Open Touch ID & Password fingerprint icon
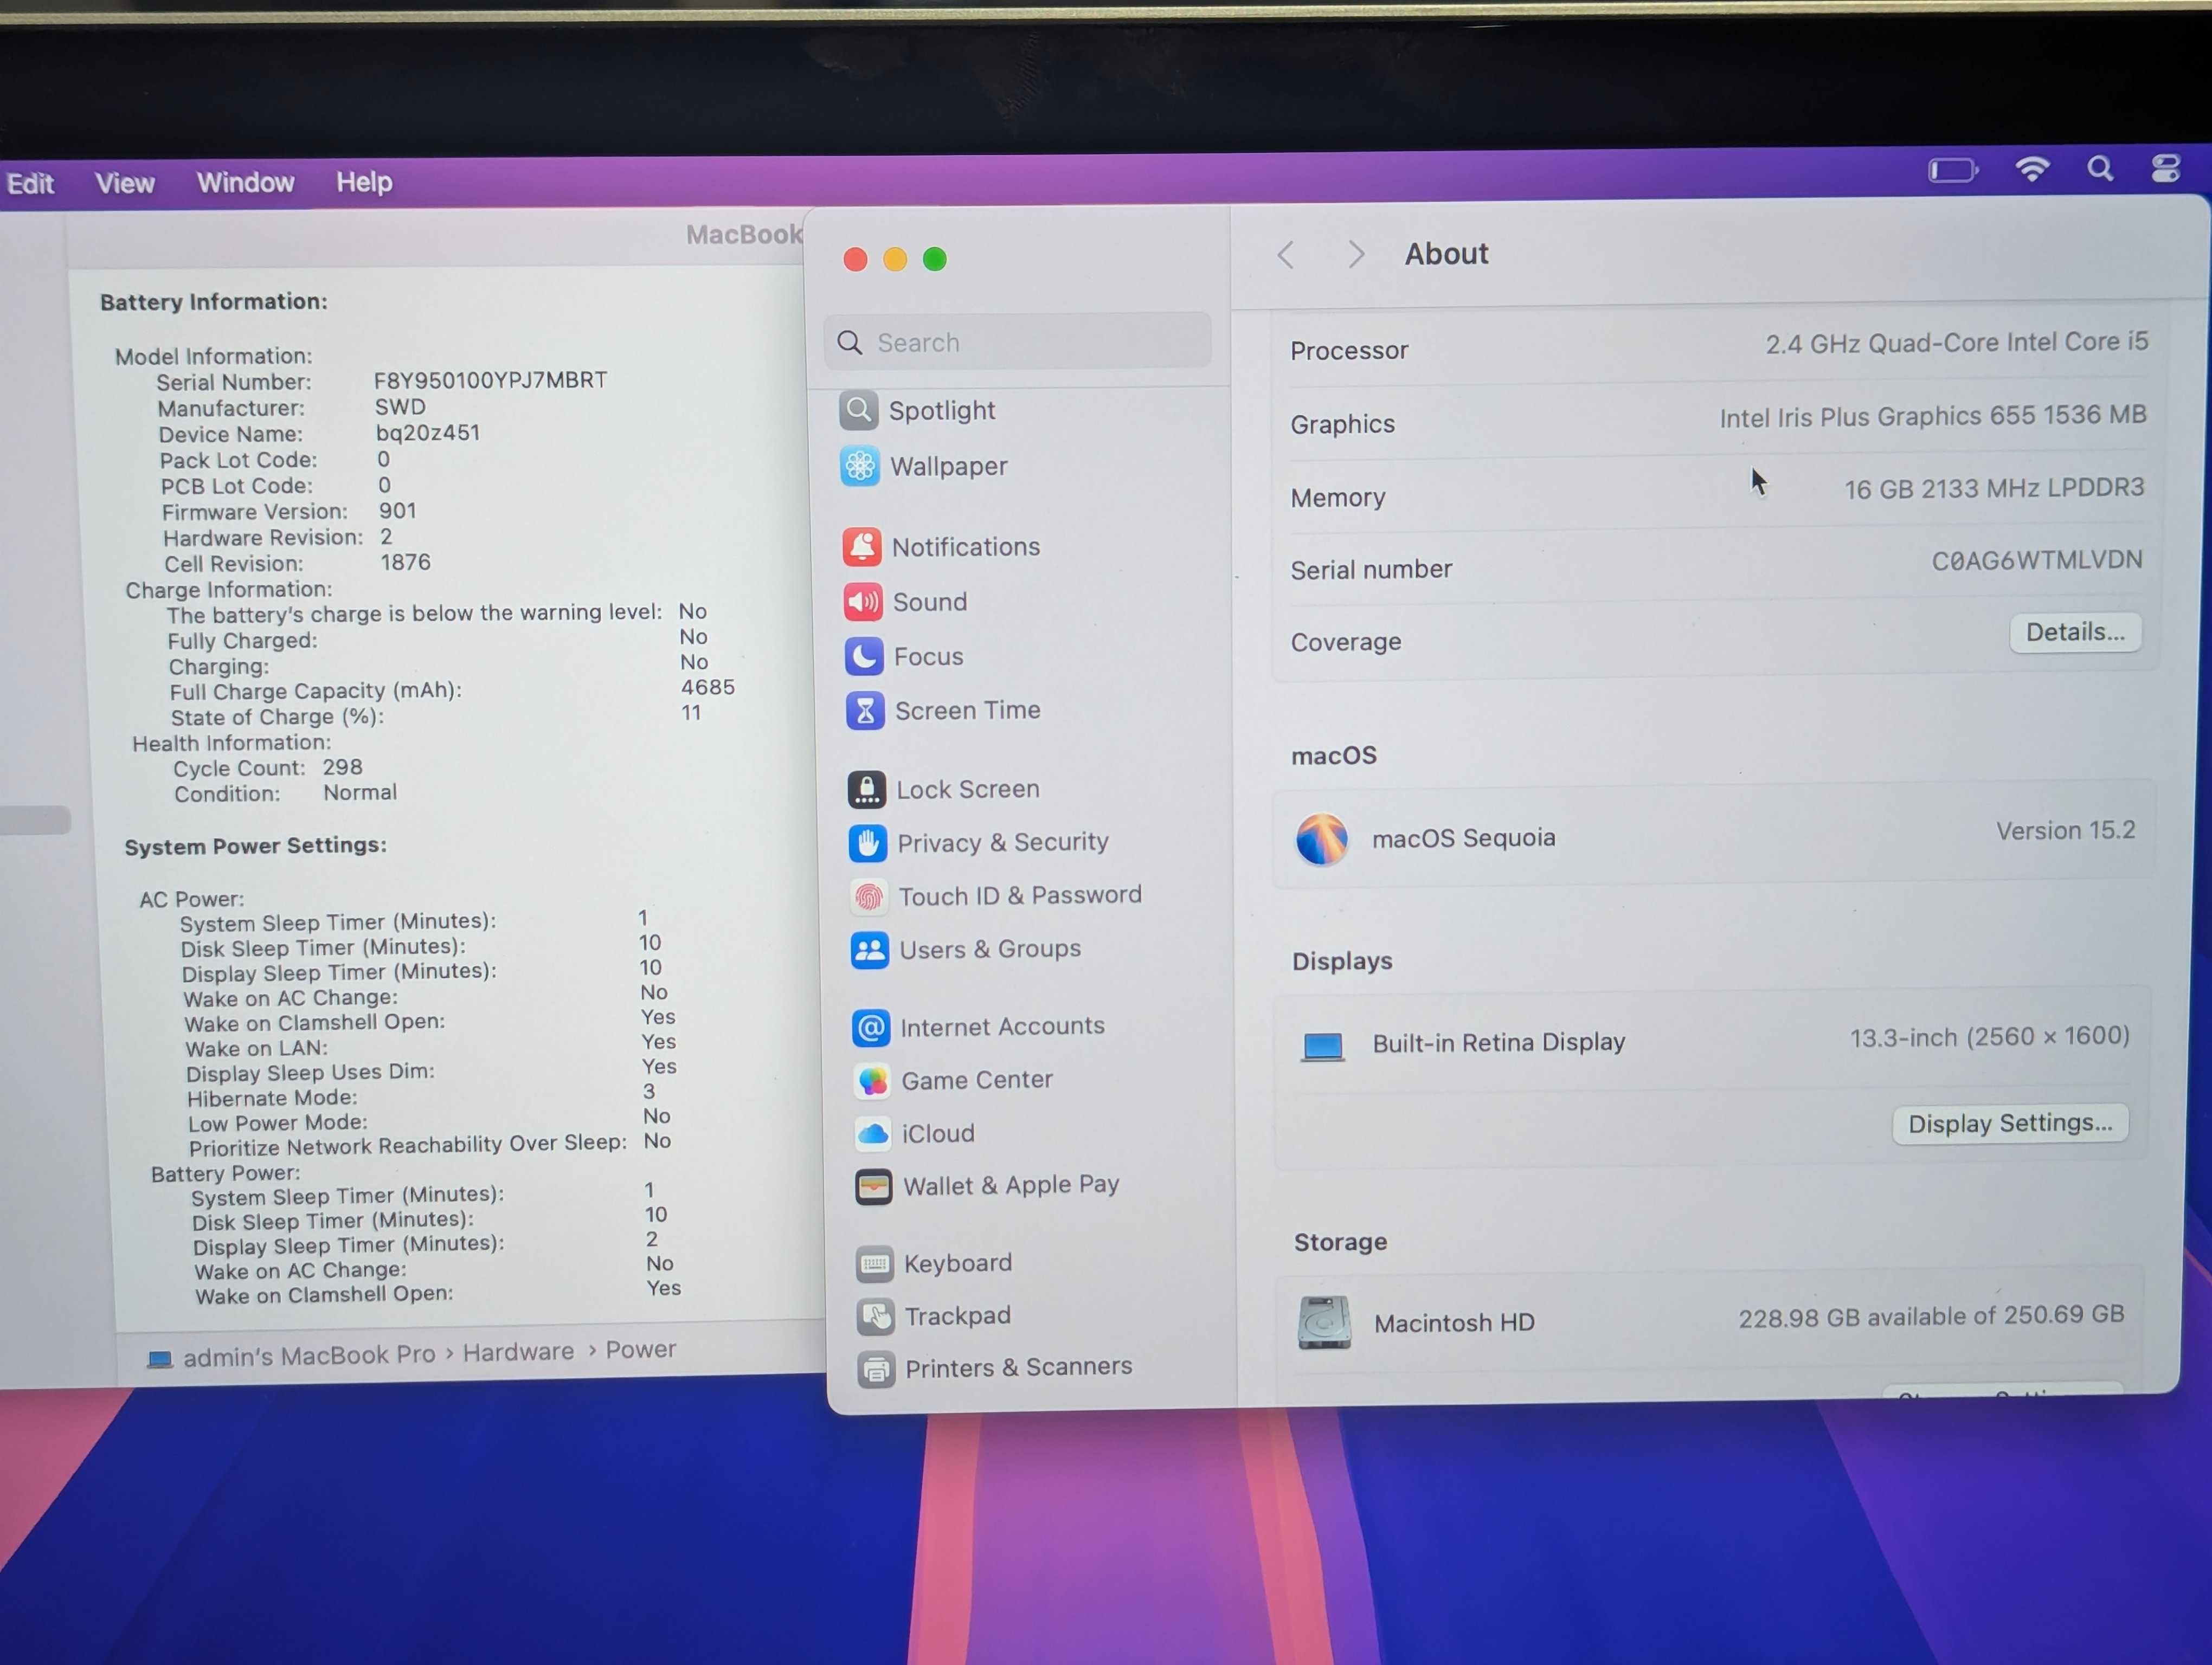 tap(869, 896)
